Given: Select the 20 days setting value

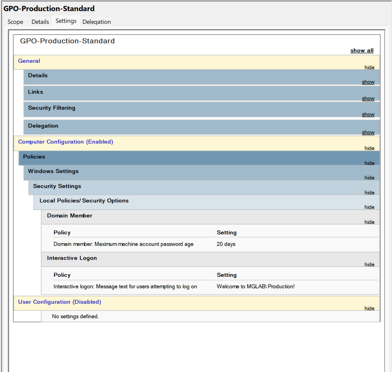Looking at the screenshot, I should pyautogui.click(x=226, y=244).
